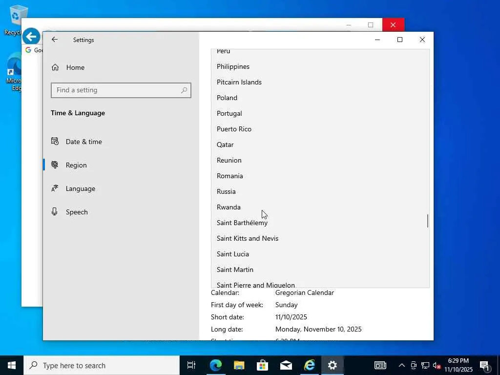Show hidden system tray icons
The height and width of the screenshot is (375, 500).
click(x=402, y=365)
